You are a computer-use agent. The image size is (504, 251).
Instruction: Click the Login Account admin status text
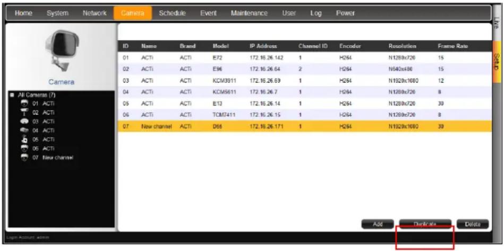(x=28, y=238)
